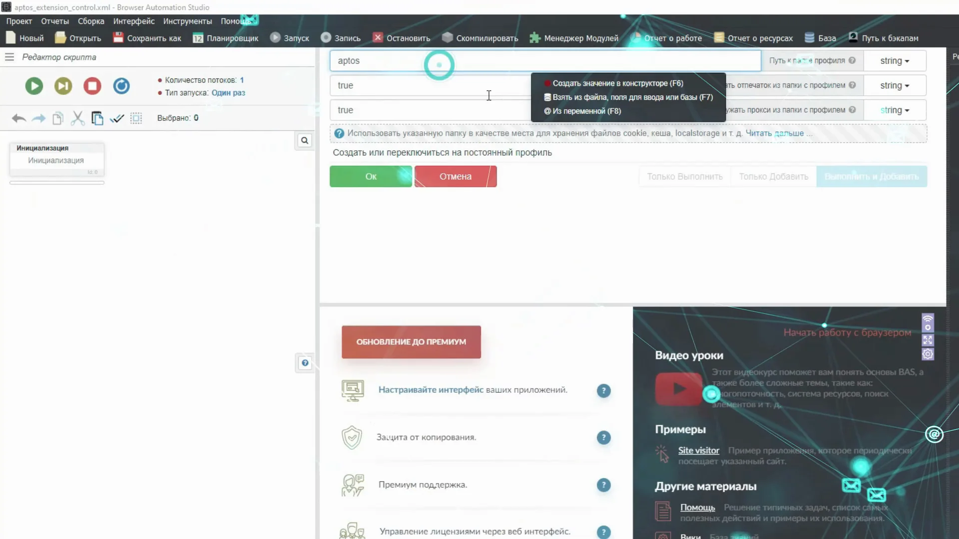This screenshot has height=539, width=959.
Task: Open the Инструменты menu
Action: point(187,21)
